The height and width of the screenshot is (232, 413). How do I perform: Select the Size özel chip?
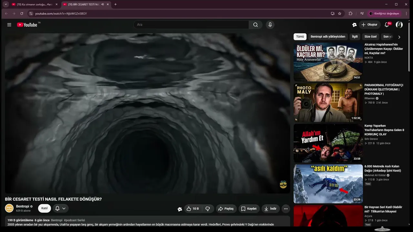point(370,37)
